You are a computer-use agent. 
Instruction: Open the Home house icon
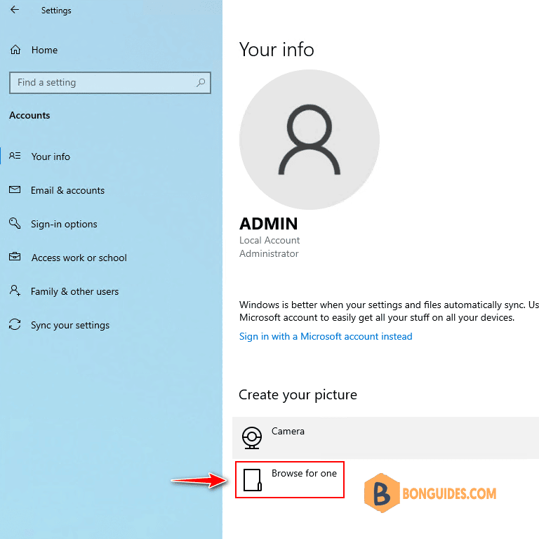click(15, 50)
